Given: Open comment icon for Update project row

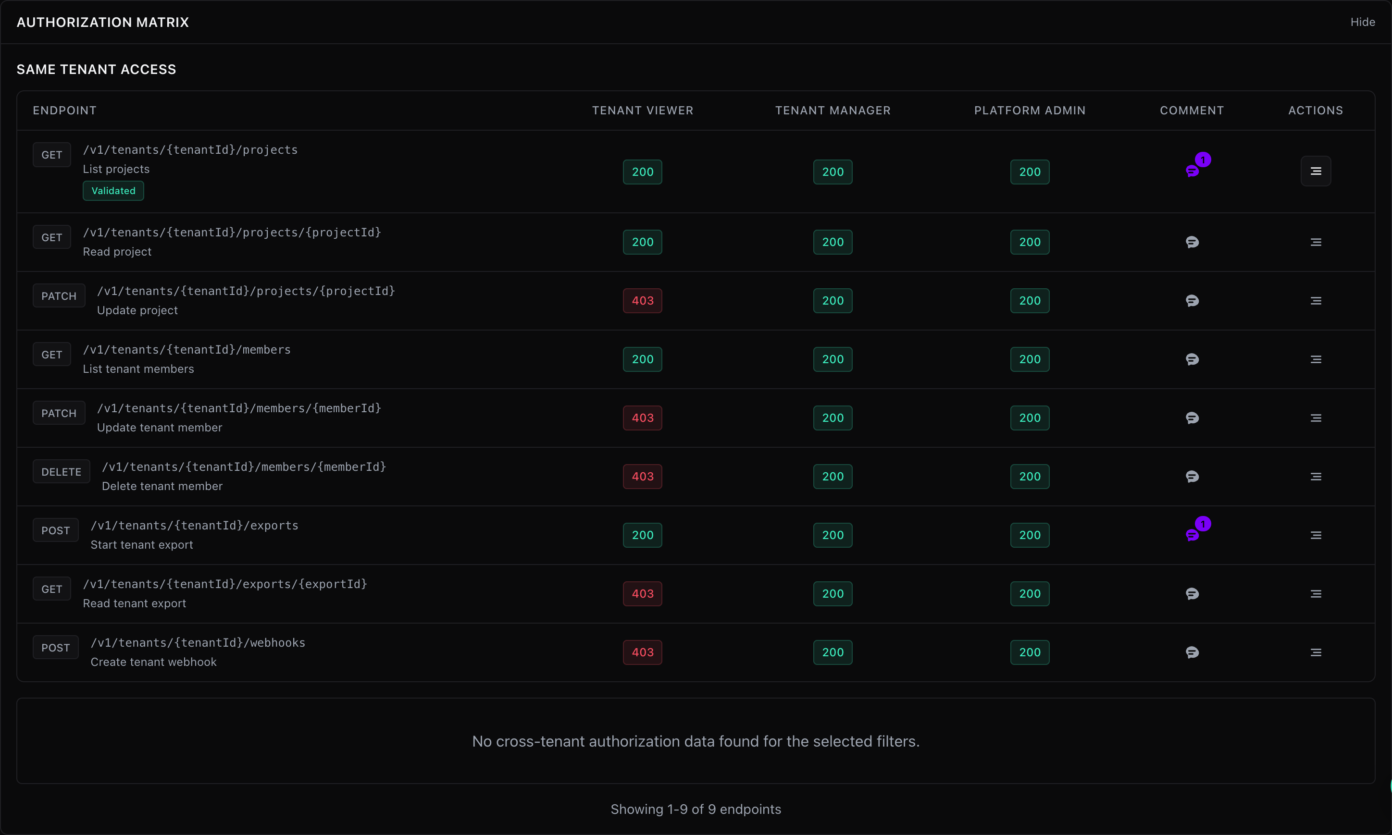Looking at the screenshot, I should (x=1192, y=300).
